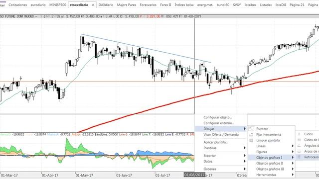Screen dimensions: 319x179
Task: Click the 01-Mar-17 axis date
Action: [x=9, y=175]
